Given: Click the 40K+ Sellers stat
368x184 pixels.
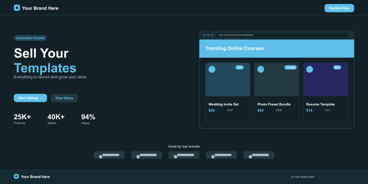Looking at the screenshot, I should click(56, 119).
